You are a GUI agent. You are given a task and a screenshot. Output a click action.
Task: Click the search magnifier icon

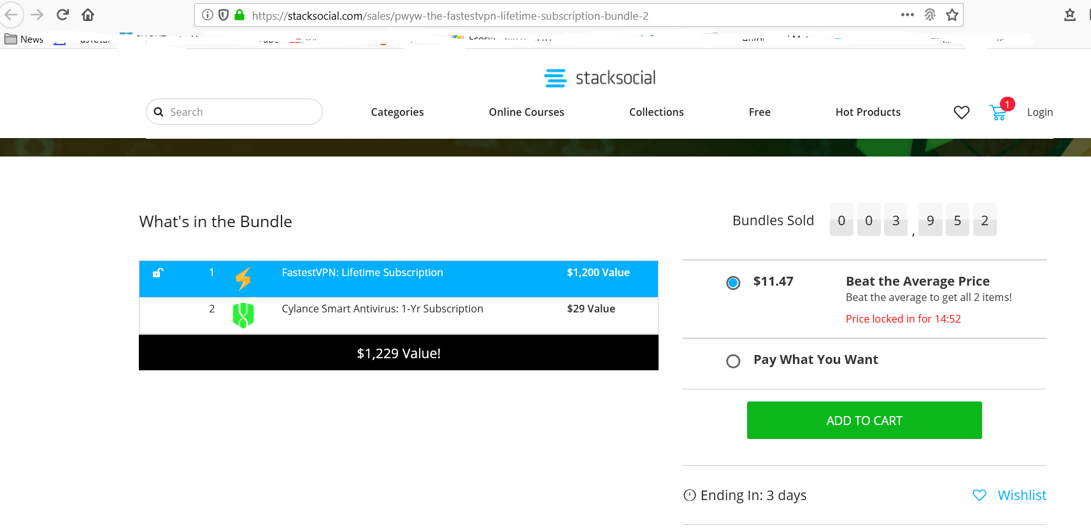pos(159,112)
